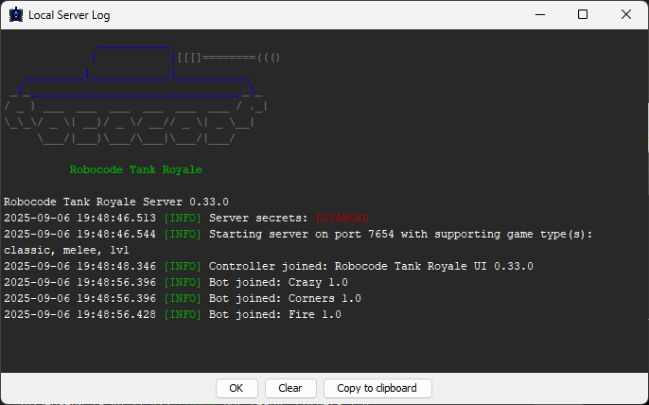Screen dimensions: 649x405
Task: Click the red DISABLED server secrets text
Action: [x=342, y=218]
